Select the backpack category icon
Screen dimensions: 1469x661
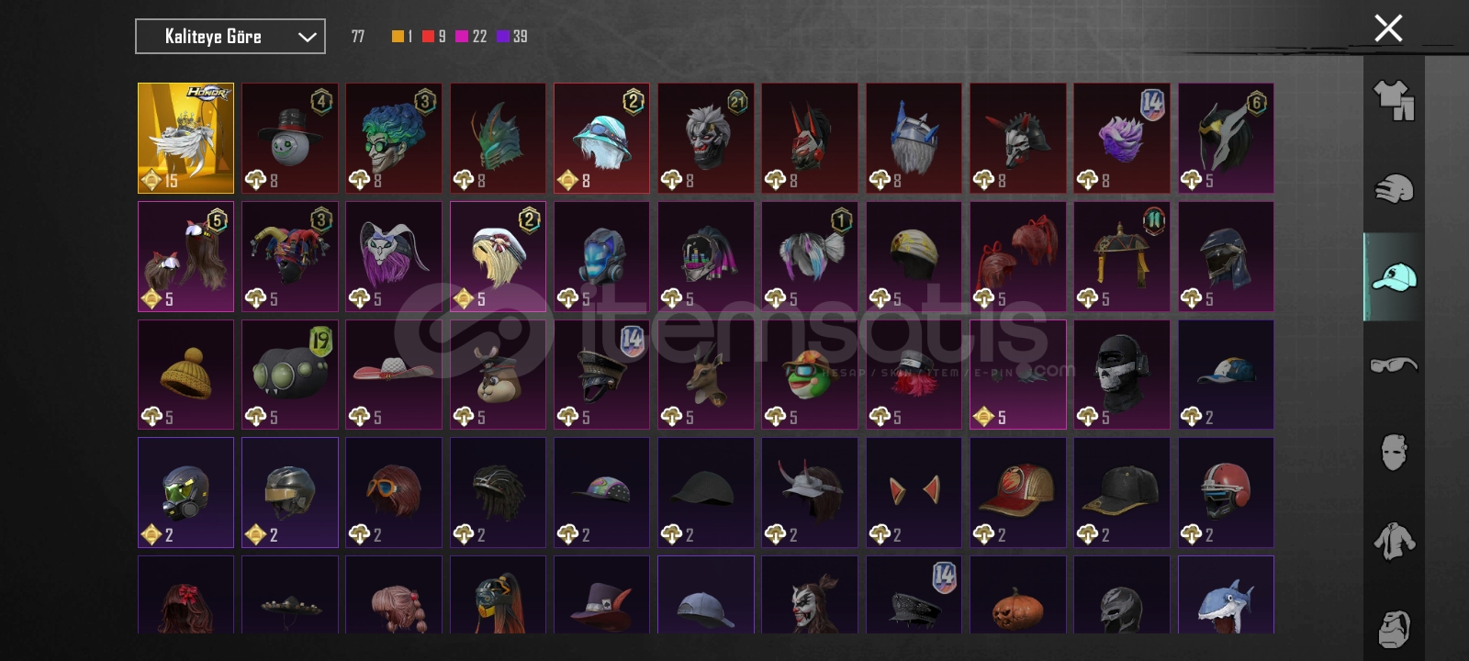1394,629
